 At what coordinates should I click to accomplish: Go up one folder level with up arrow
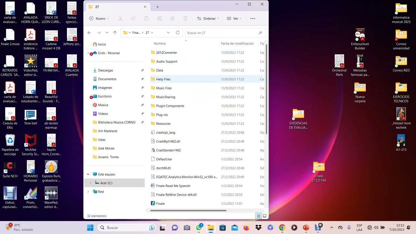pyautogui.click(x=115, y=32)
